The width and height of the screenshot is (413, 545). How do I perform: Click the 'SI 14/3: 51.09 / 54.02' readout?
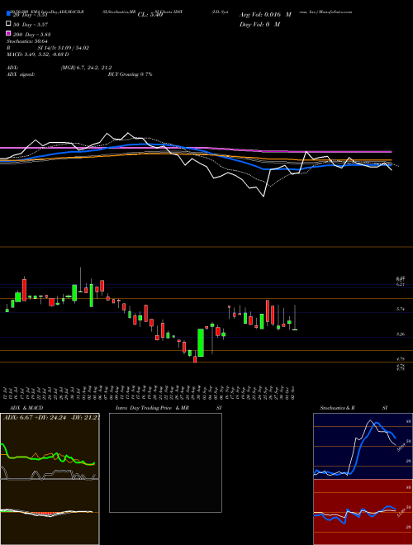tap(64, 48)
